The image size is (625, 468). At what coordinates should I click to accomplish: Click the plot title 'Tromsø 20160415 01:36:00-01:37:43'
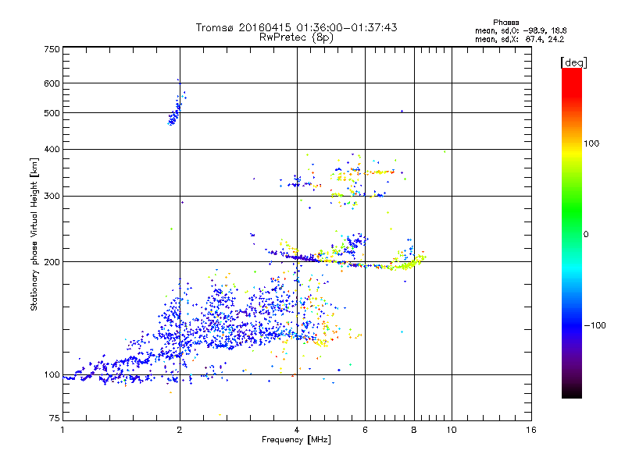[x=296, y=27]
